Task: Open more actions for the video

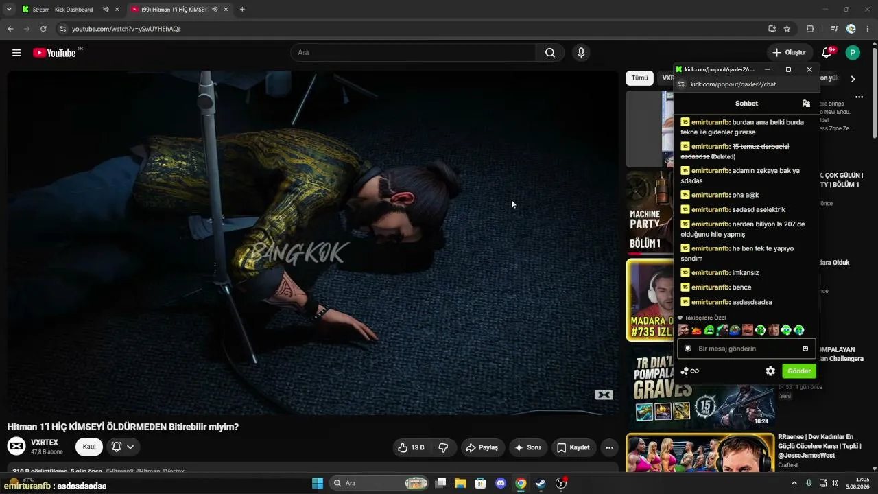Action: [609, 447]
